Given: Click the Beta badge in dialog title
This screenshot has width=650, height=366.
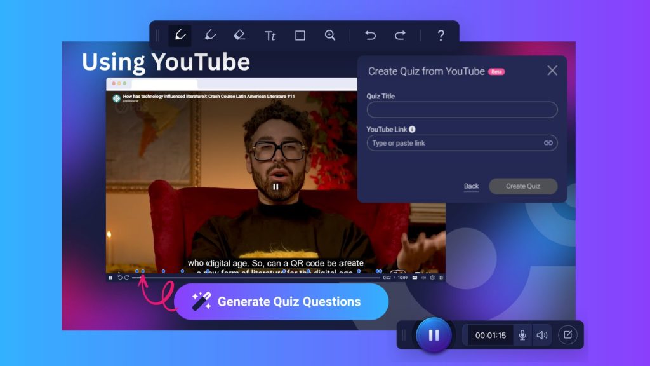Looking at the screenshot, I should pyautogui.click(x=496, y=71).
